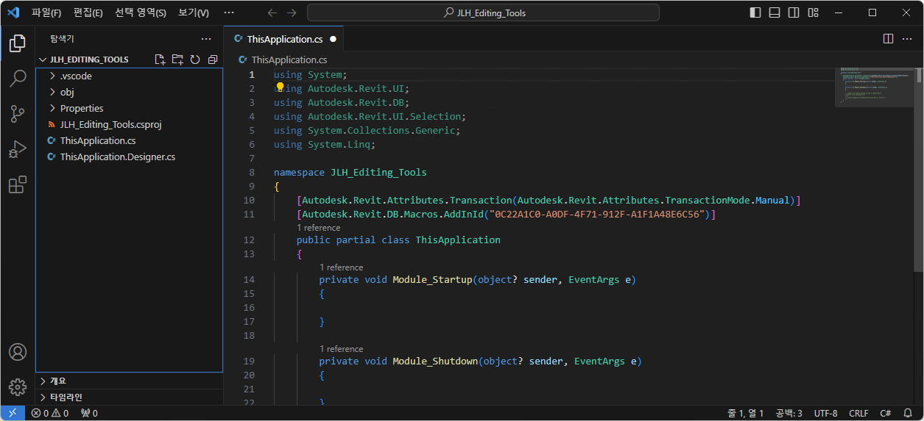924x421 pixels.
Task: Click '1 reference' above class ThisApplication
Action: (x=318, y=228)
